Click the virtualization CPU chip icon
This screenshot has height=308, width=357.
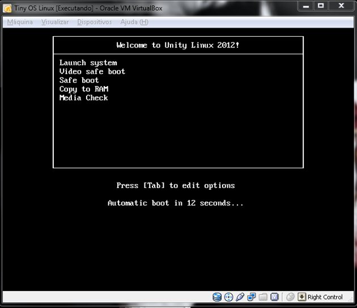coord(275,297)
